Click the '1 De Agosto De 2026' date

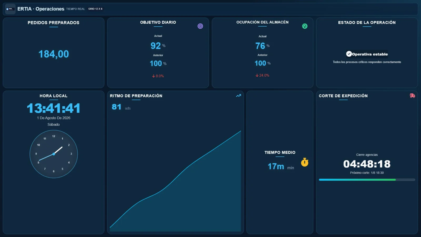pos(54,118)
